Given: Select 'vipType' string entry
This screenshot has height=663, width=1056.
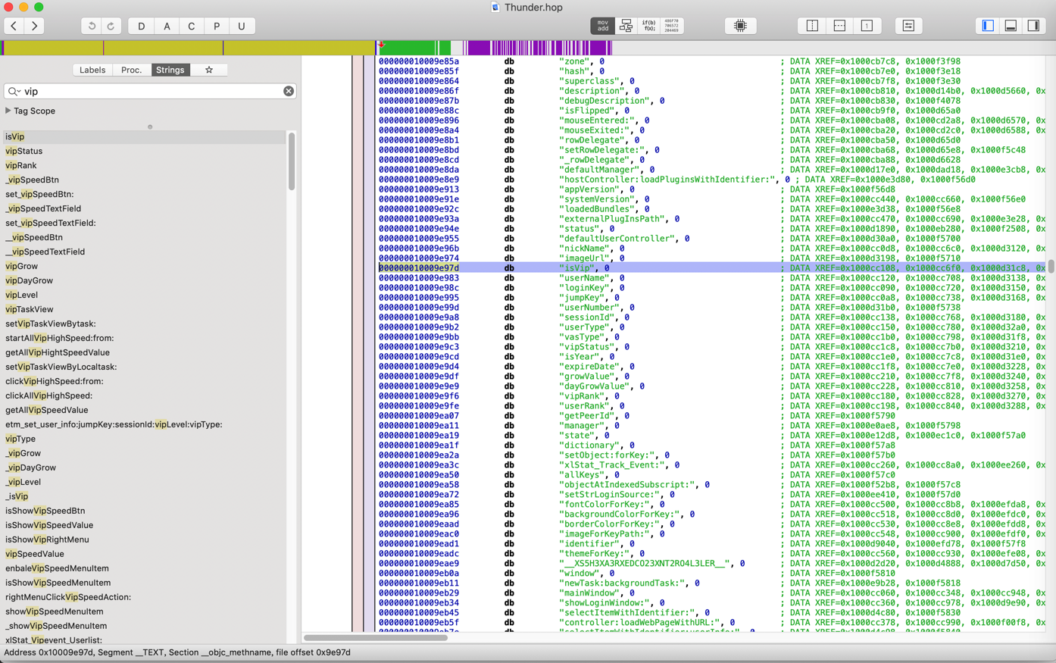Looking at the screenshot, I should coord(144,439).
